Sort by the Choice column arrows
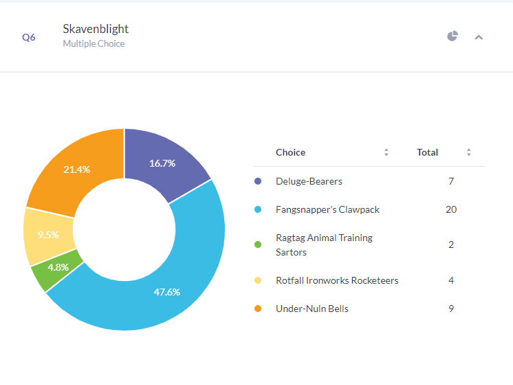This screenshot has width=513, height=385. tap(386, 152)
